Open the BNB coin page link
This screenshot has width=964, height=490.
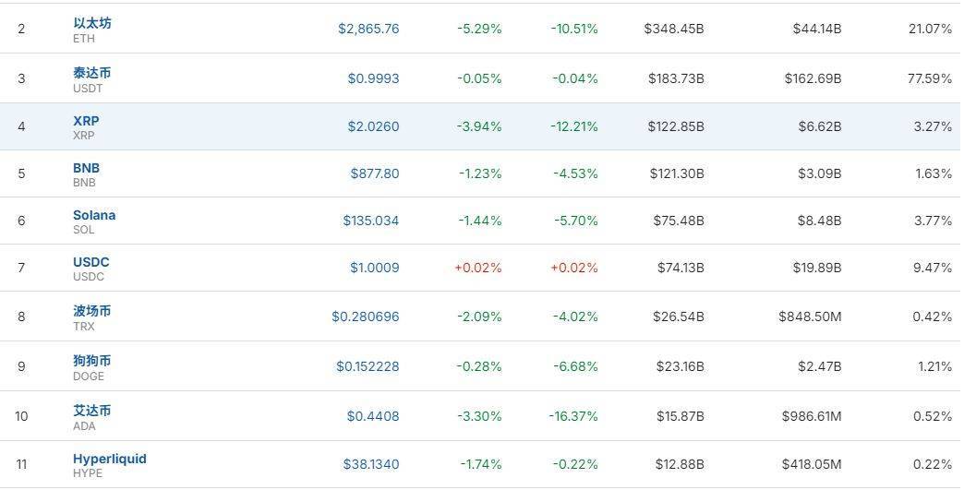tap(86, 168)
